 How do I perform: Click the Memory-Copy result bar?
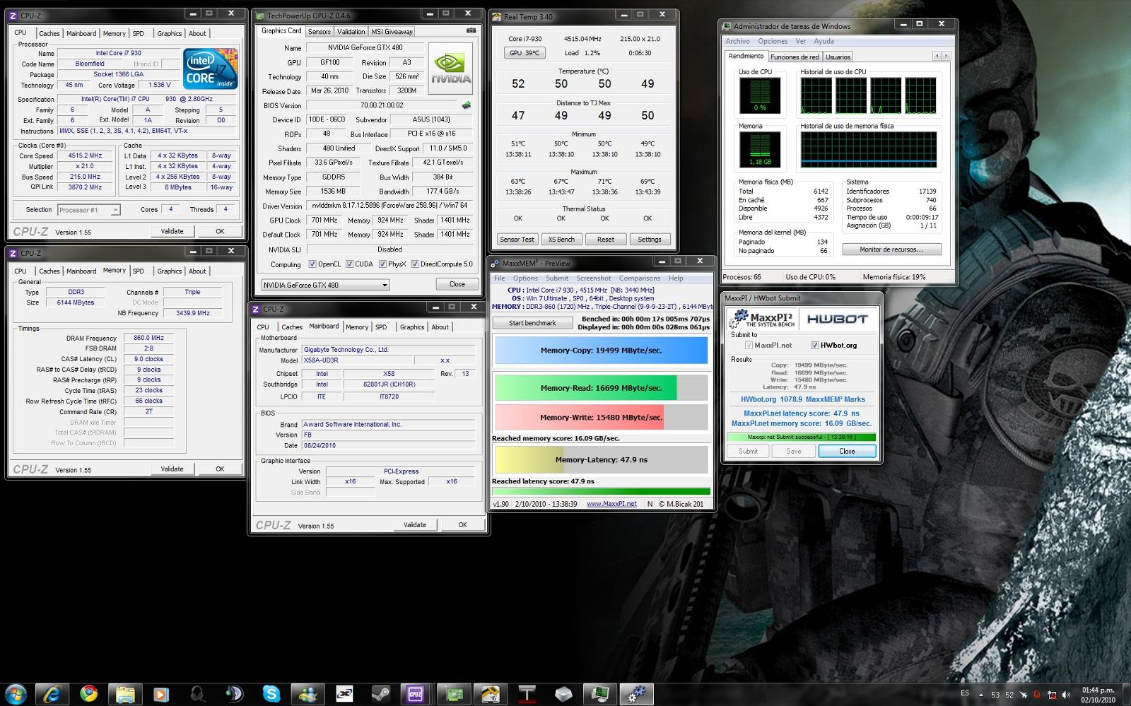[601, 351]
